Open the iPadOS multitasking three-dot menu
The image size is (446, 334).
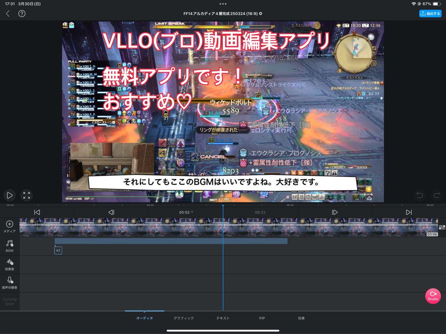[x=223, y=4]
